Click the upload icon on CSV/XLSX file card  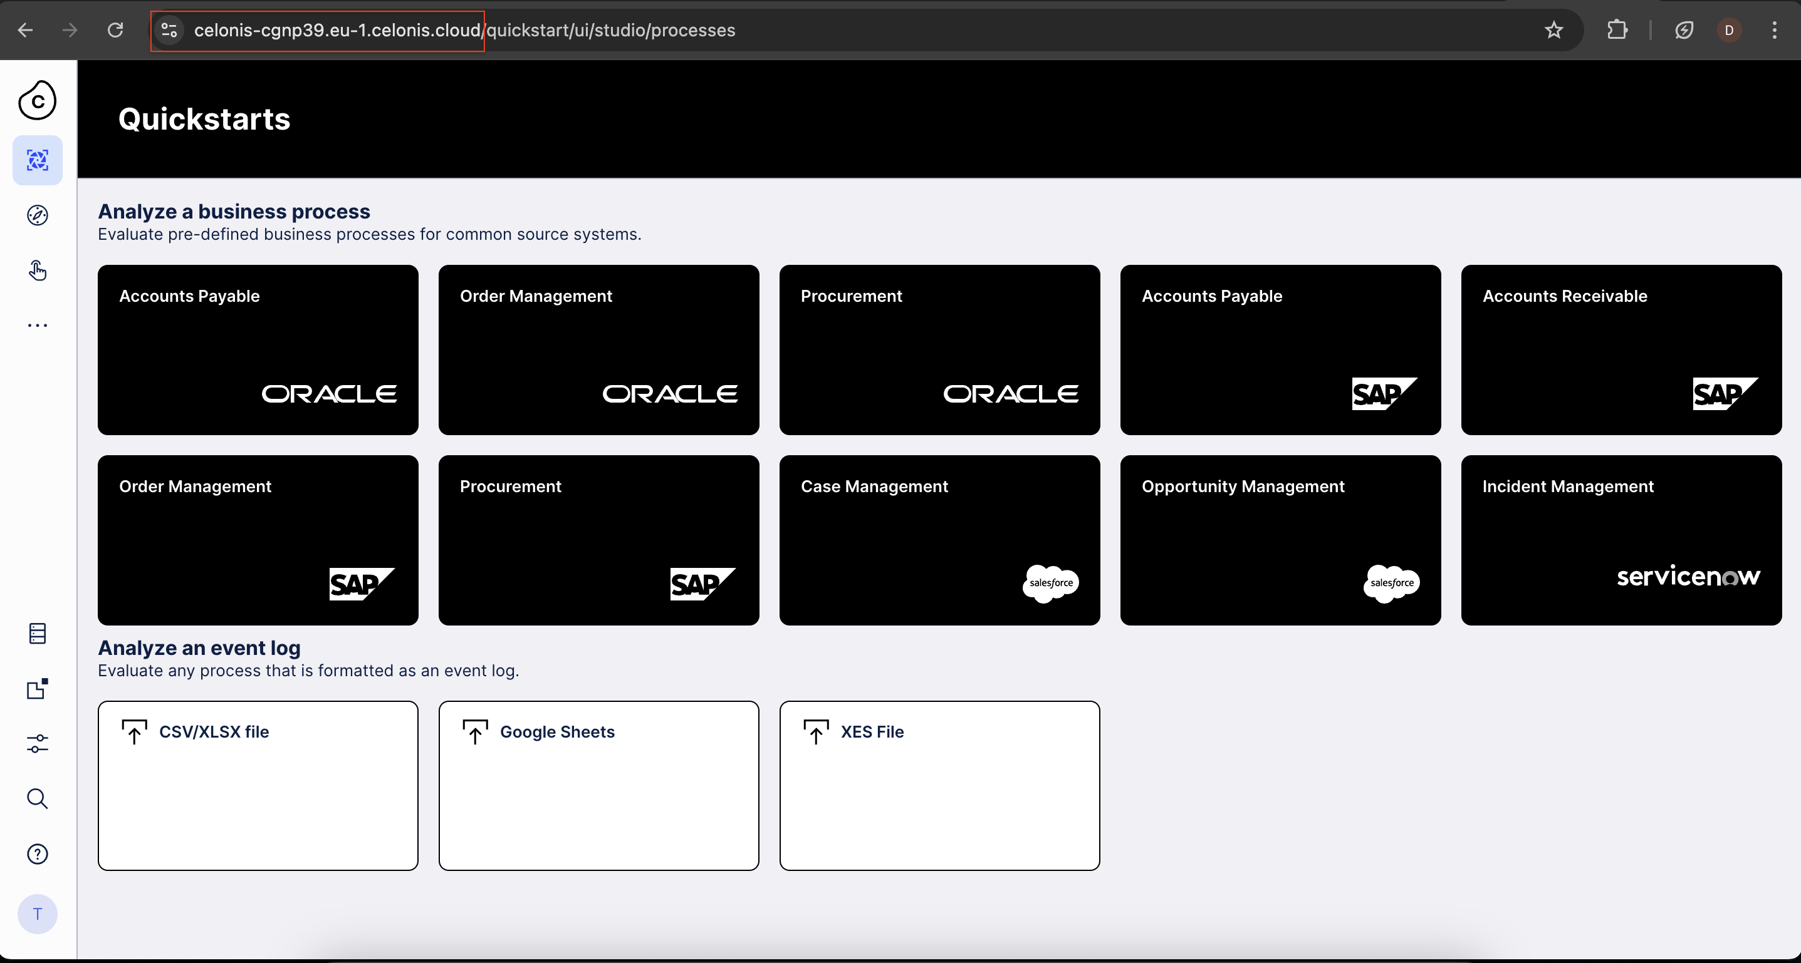click(134, 732)
